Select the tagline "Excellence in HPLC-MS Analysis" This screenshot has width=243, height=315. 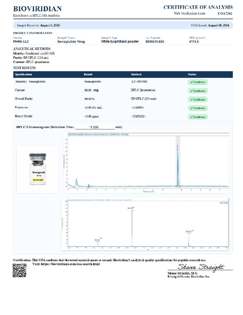36,16
